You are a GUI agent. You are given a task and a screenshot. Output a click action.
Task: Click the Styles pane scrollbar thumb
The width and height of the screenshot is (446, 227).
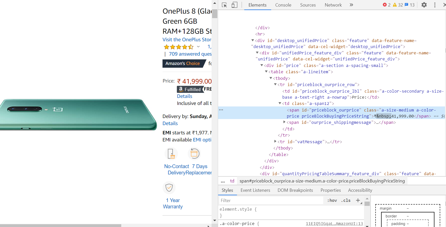click(x=367, y=204)
